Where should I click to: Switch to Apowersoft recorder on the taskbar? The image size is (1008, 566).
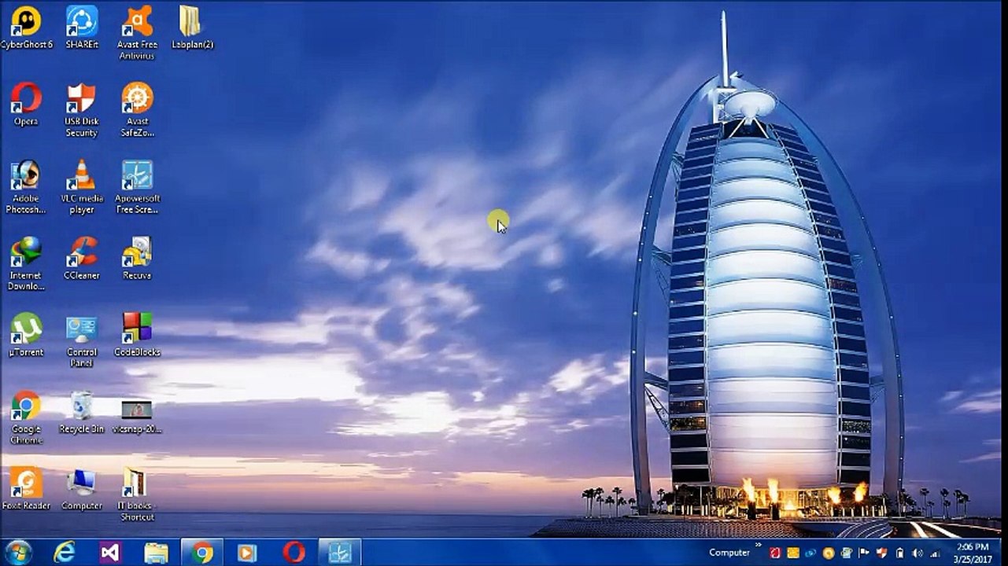340,552
